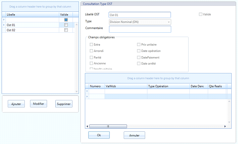Click left arrow of horizontal scrollbar
Viewport: 238px width, 144px height.
tap(87, 126)
